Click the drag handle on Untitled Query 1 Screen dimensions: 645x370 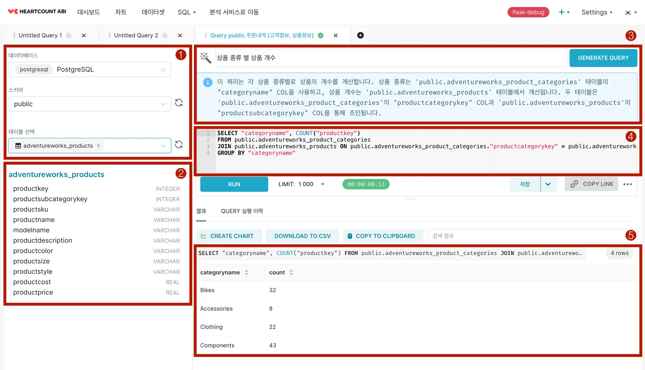[14, 35]
